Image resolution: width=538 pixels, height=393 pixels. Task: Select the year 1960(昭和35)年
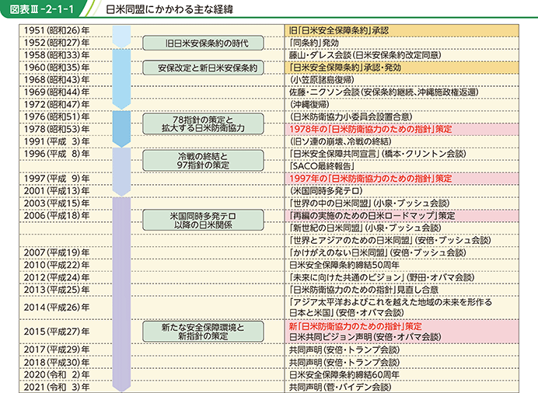(57, 68)
